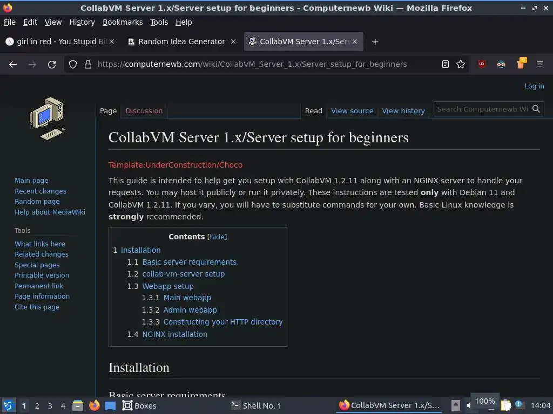Click the forward navigation arrow
The image size is (553, 414).
(x=32, y=65)
